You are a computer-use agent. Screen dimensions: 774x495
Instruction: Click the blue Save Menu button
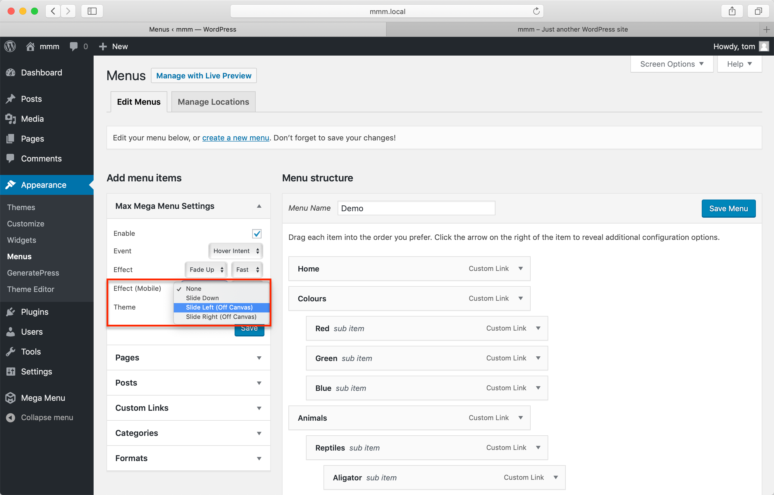point(728,208)
